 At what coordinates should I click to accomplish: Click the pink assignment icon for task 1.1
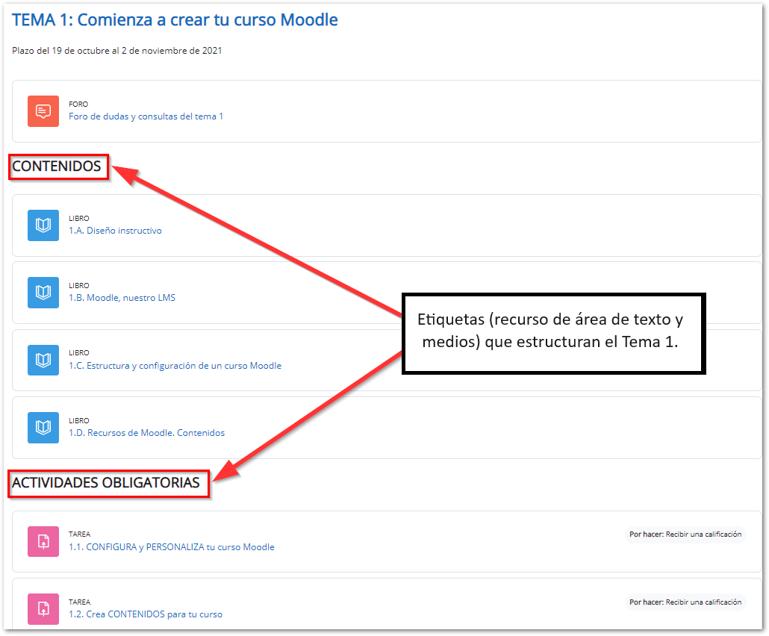click(x=43, y=542)
